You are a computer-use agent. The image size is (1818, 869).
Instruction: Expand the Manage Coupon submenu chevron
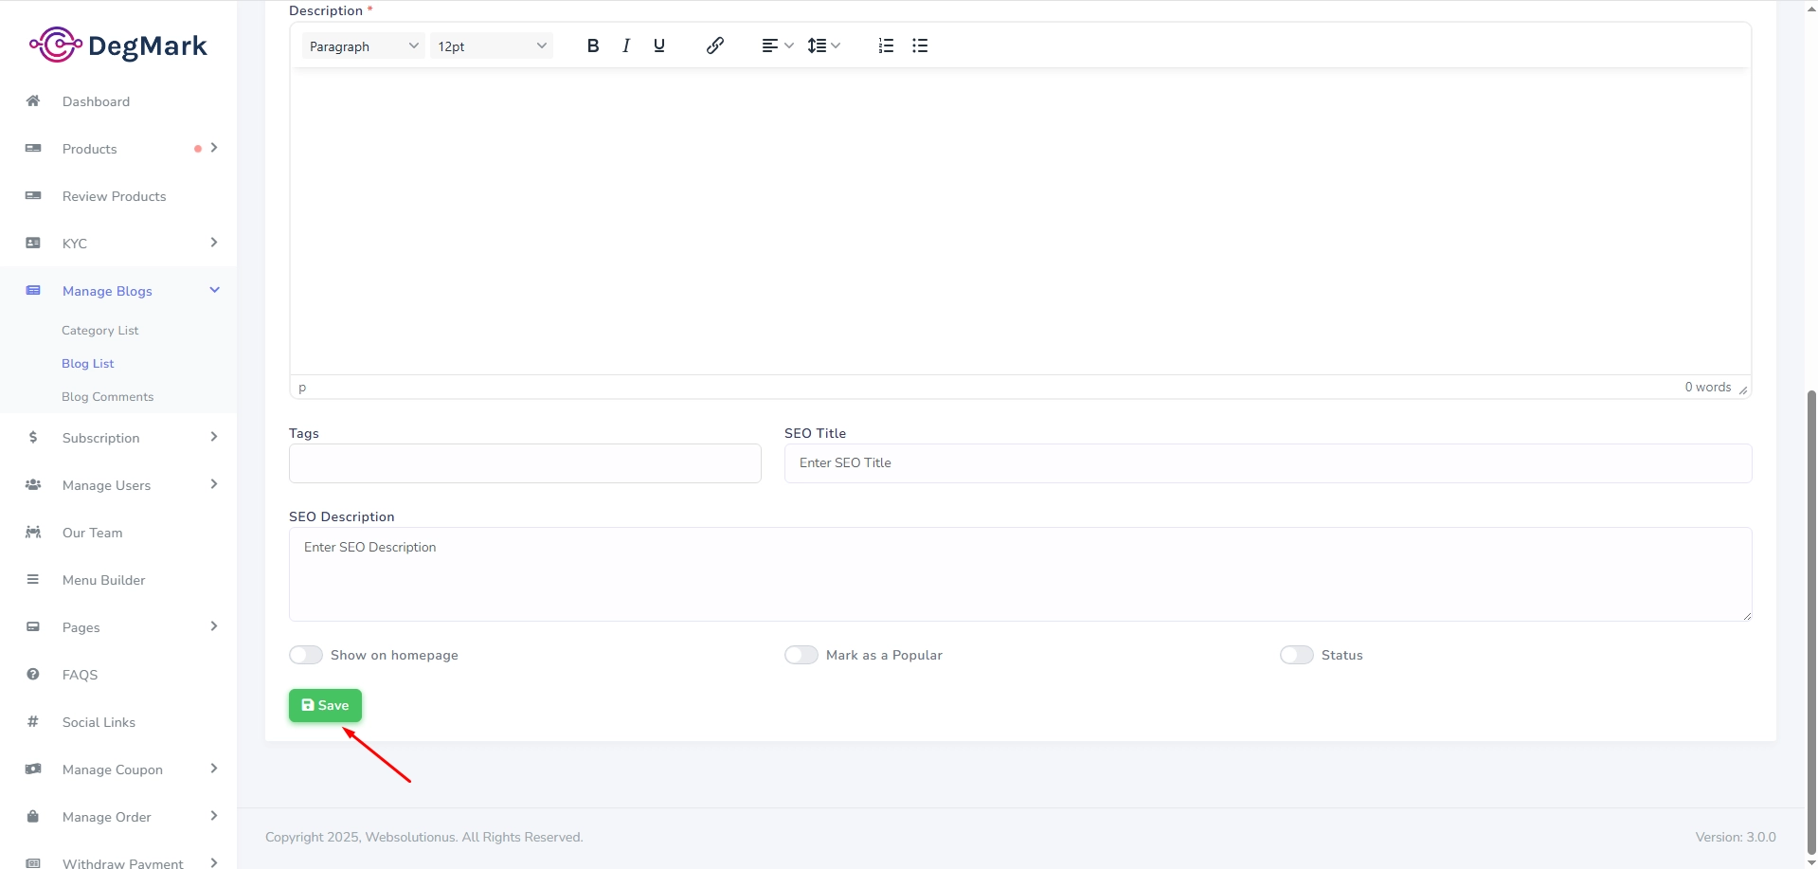click(x=214, y=769)
